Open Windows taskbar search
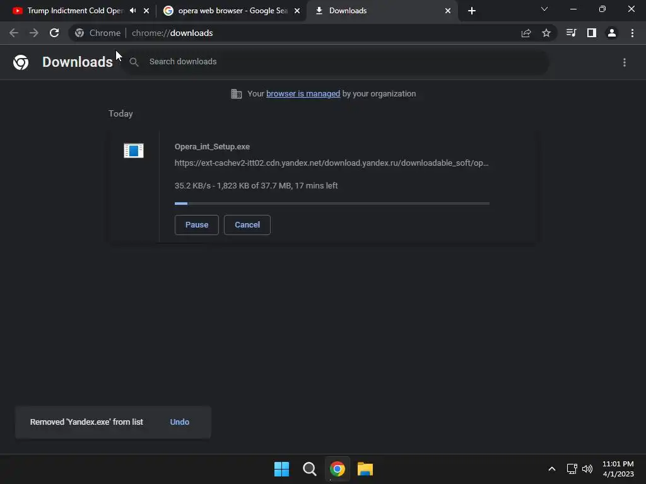 point(309,469)
